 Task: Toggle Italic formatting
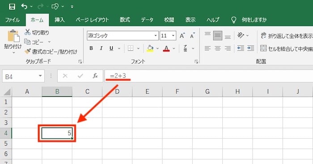pos(101,48)
